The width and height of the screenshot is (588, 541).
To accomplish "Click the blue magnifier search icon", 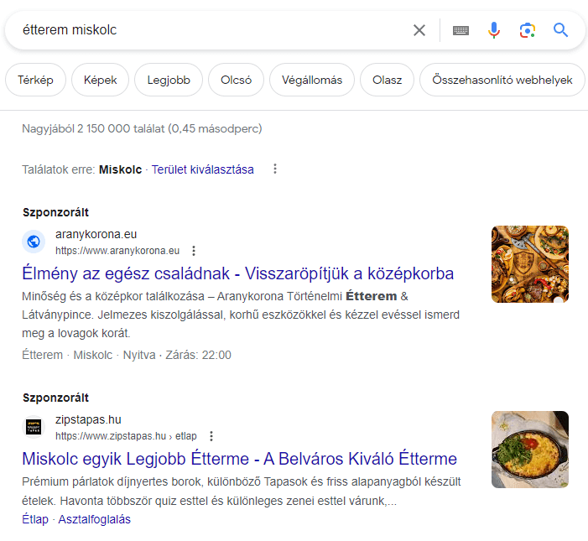I will coord(561,30).
